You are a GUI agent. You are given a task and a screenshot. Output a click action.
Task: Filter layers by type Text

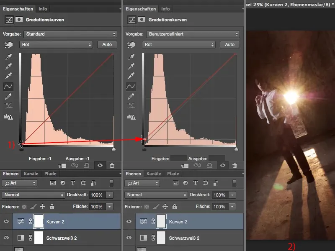72,183
